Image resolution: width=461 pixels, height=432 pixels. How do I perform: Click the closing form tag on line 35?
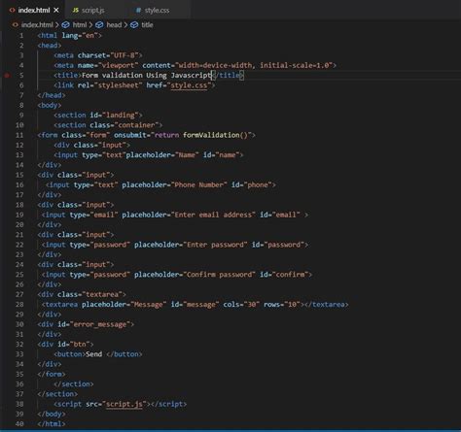[52, 375]
